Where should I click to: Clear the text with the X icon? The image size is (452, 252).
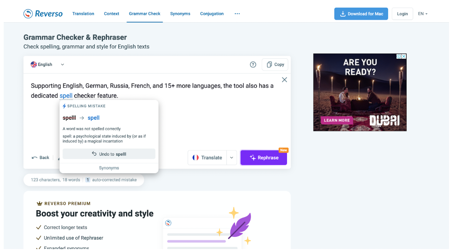[x=284, y=80]
